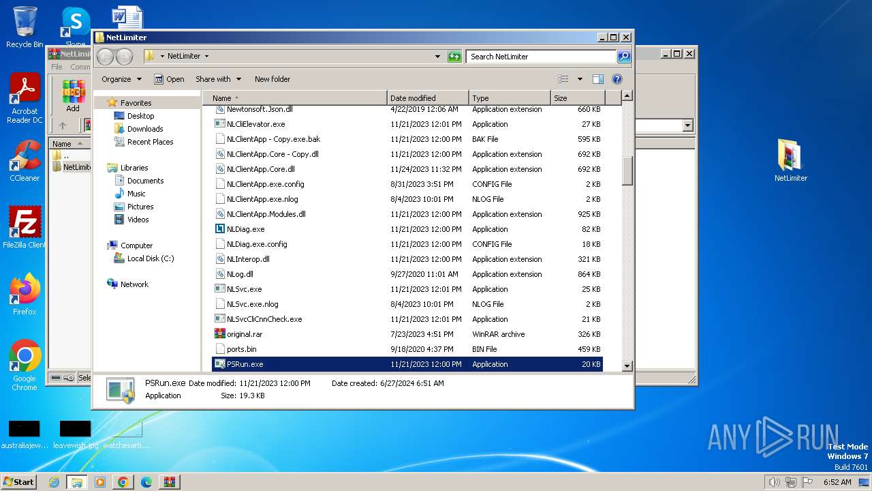The width and height of the screenshot is (872, 491).
Task: Open Acrobat Reader DC desktop icon
Action: pyautogui.click(x=25, y=98)
